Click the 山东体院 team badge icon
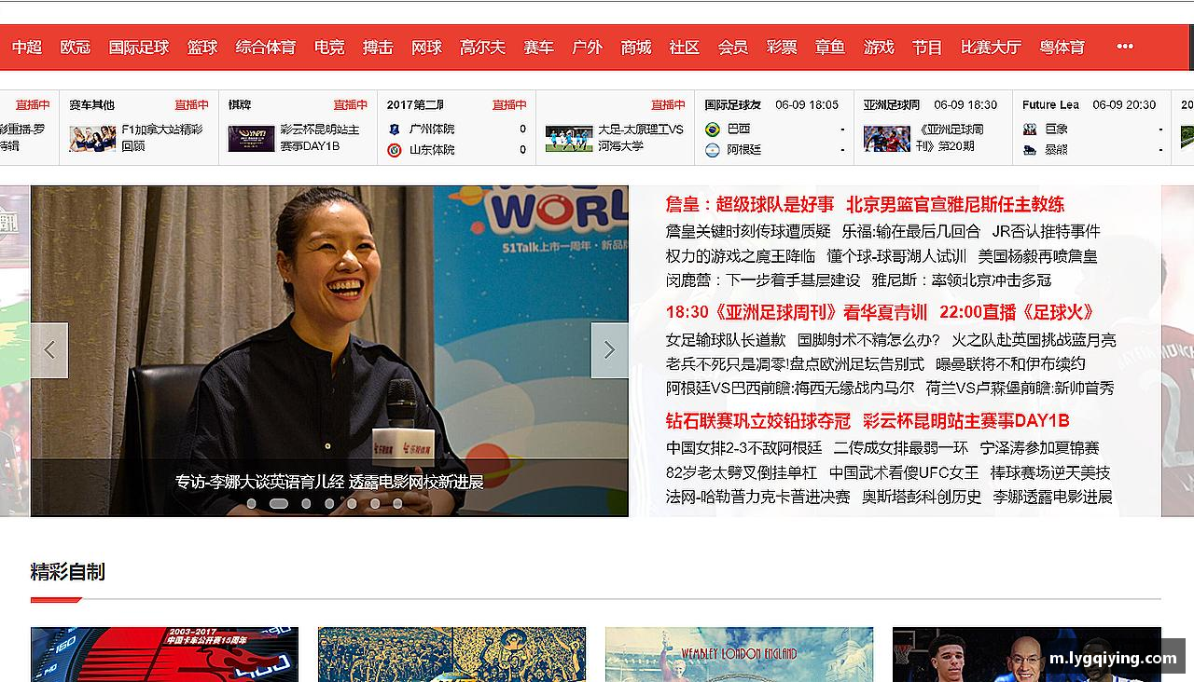The height and width of the screenshot is (682, 1194). (396, 149)
